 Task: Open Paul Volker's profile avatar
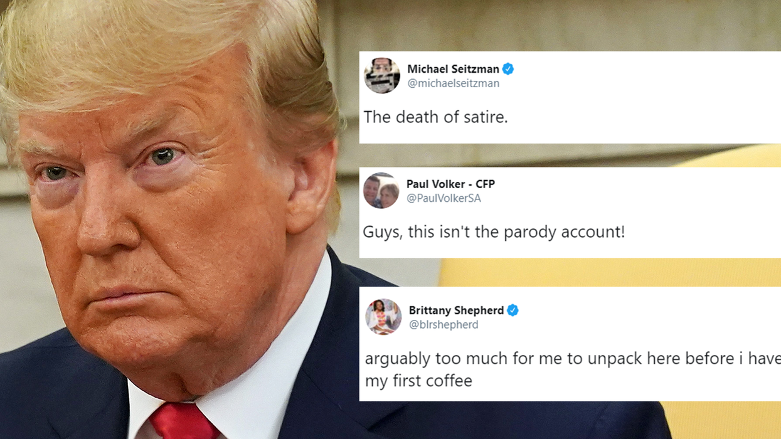coord(381,191)
